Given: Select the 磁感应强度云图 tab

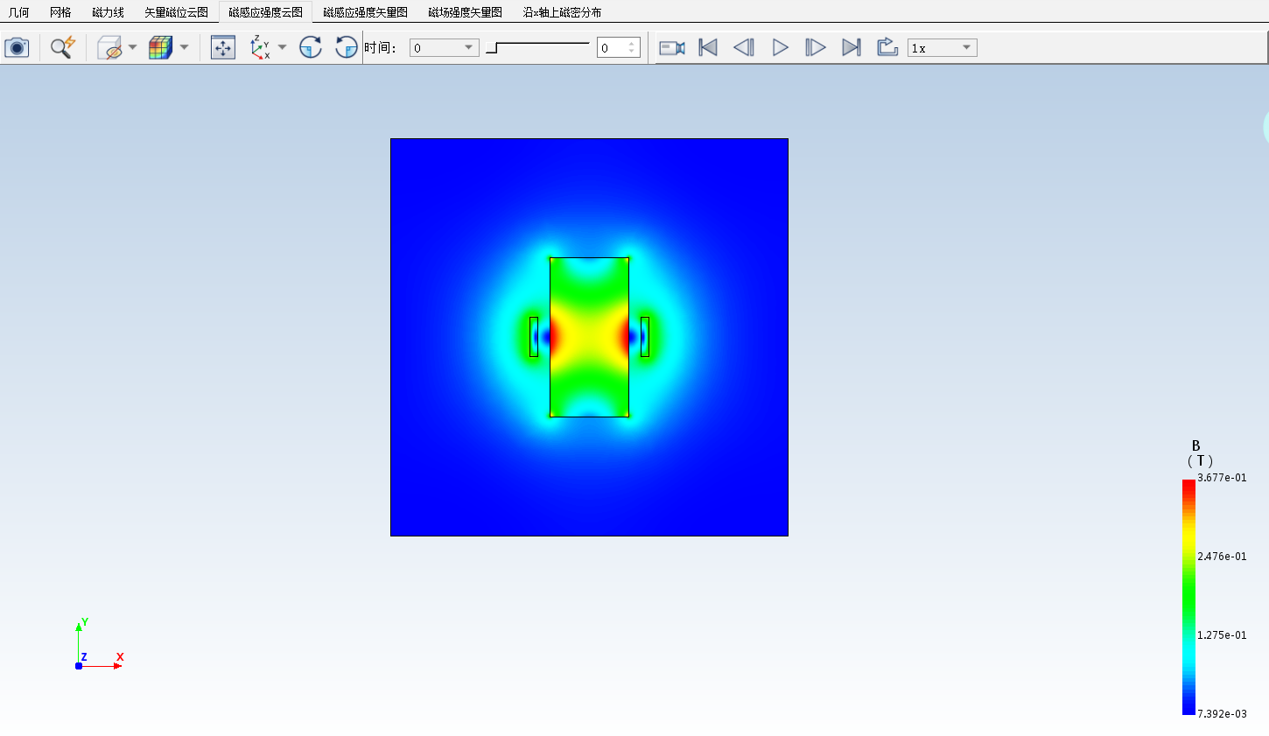Looking at the screenshot, I should pyautogui.click(x=265, y=12).
